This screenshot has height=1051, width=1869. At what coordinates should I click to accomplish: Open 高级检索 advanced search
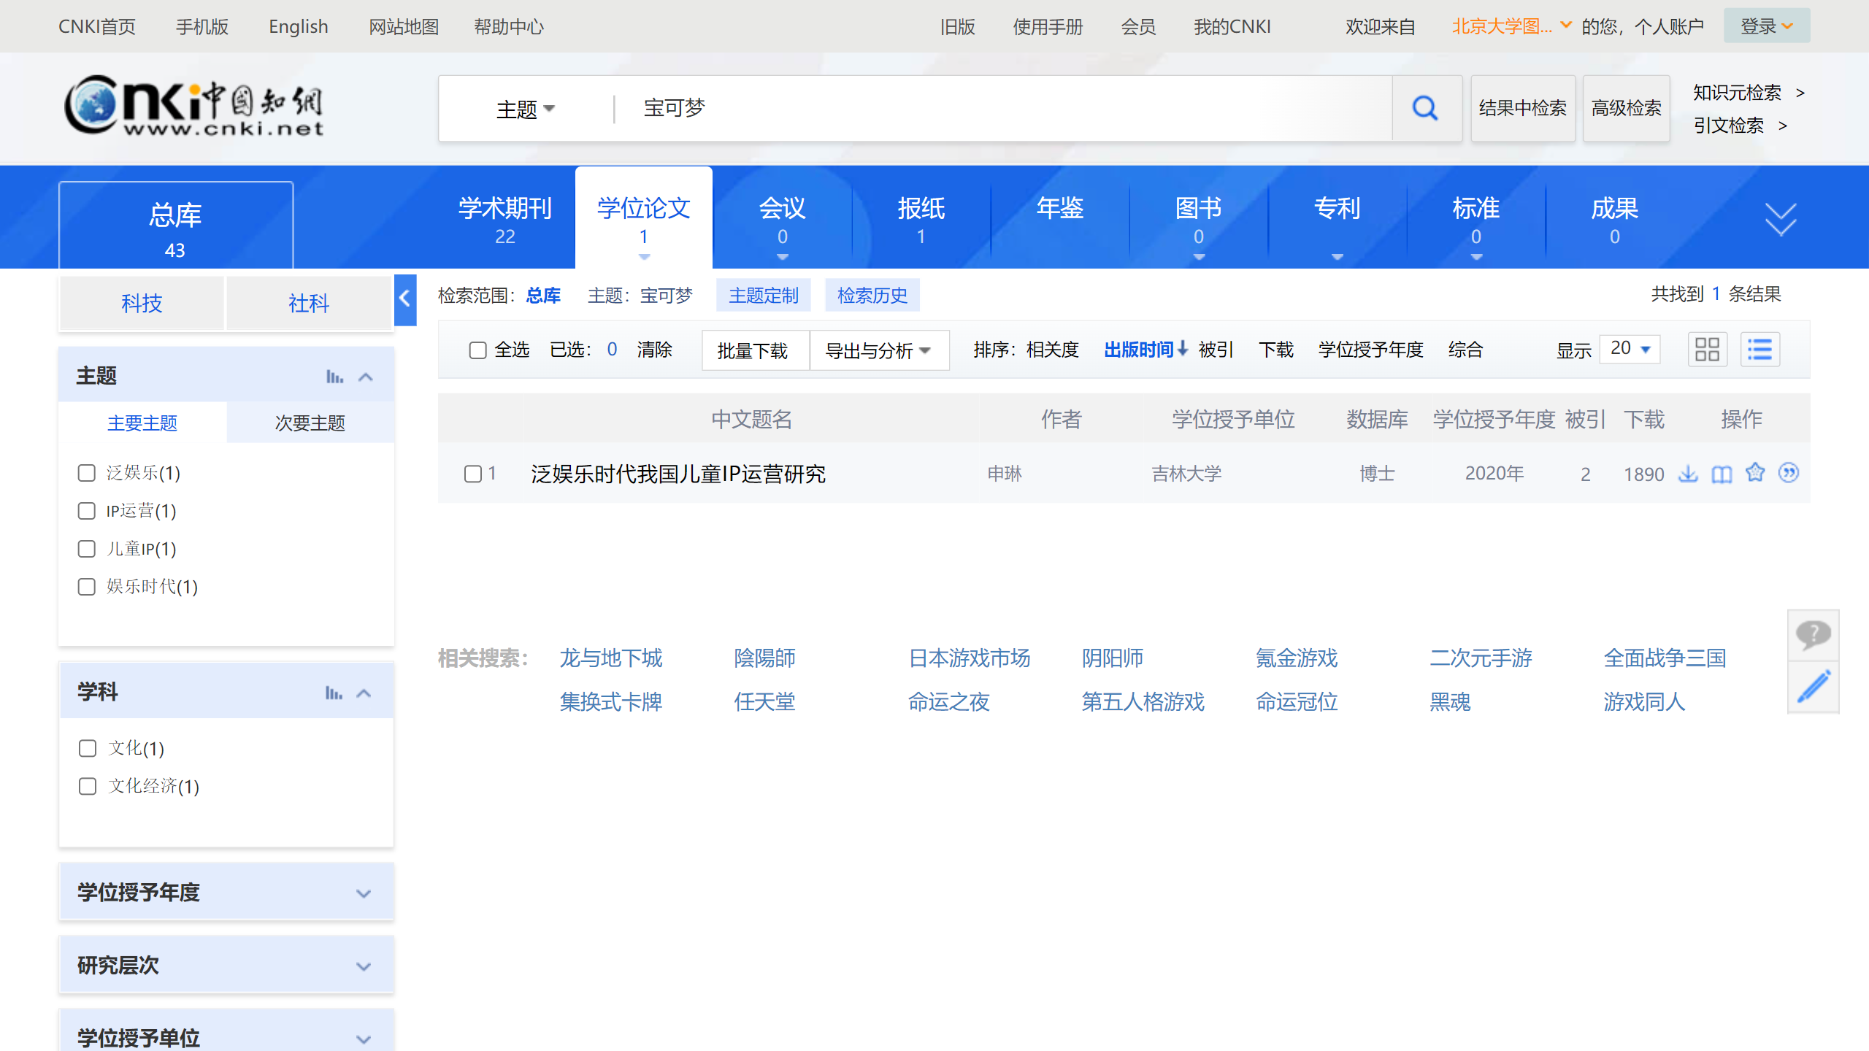(1626, 108)
